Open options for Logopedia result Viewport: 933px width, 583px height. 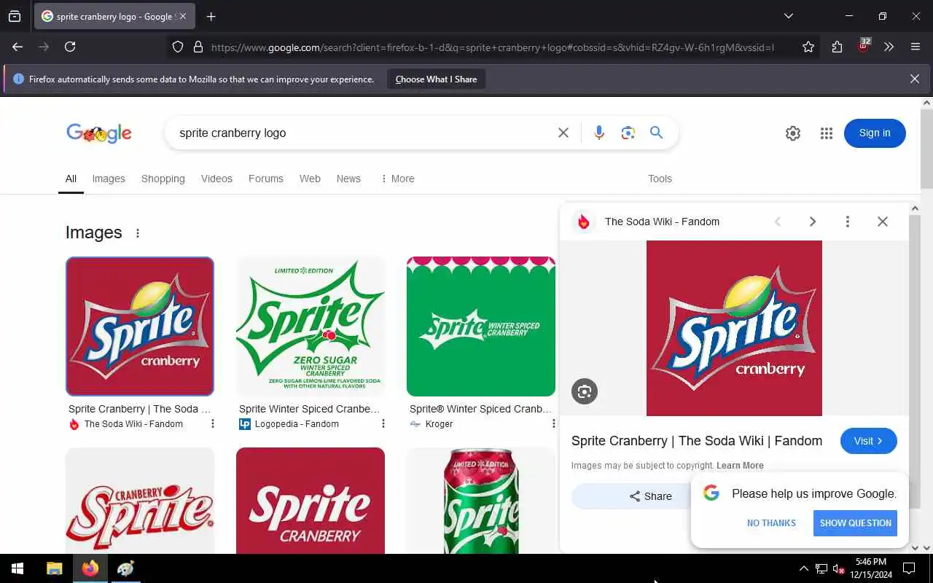[383, 423]
